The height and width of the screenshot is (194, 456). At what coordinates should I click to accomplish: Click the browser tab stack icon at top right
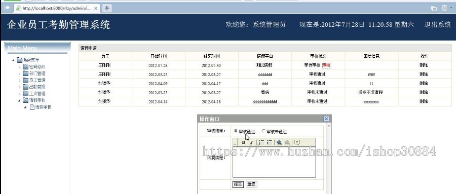pos(434,9)
